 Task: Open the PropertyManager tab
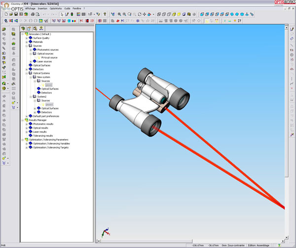coord(29,29)
